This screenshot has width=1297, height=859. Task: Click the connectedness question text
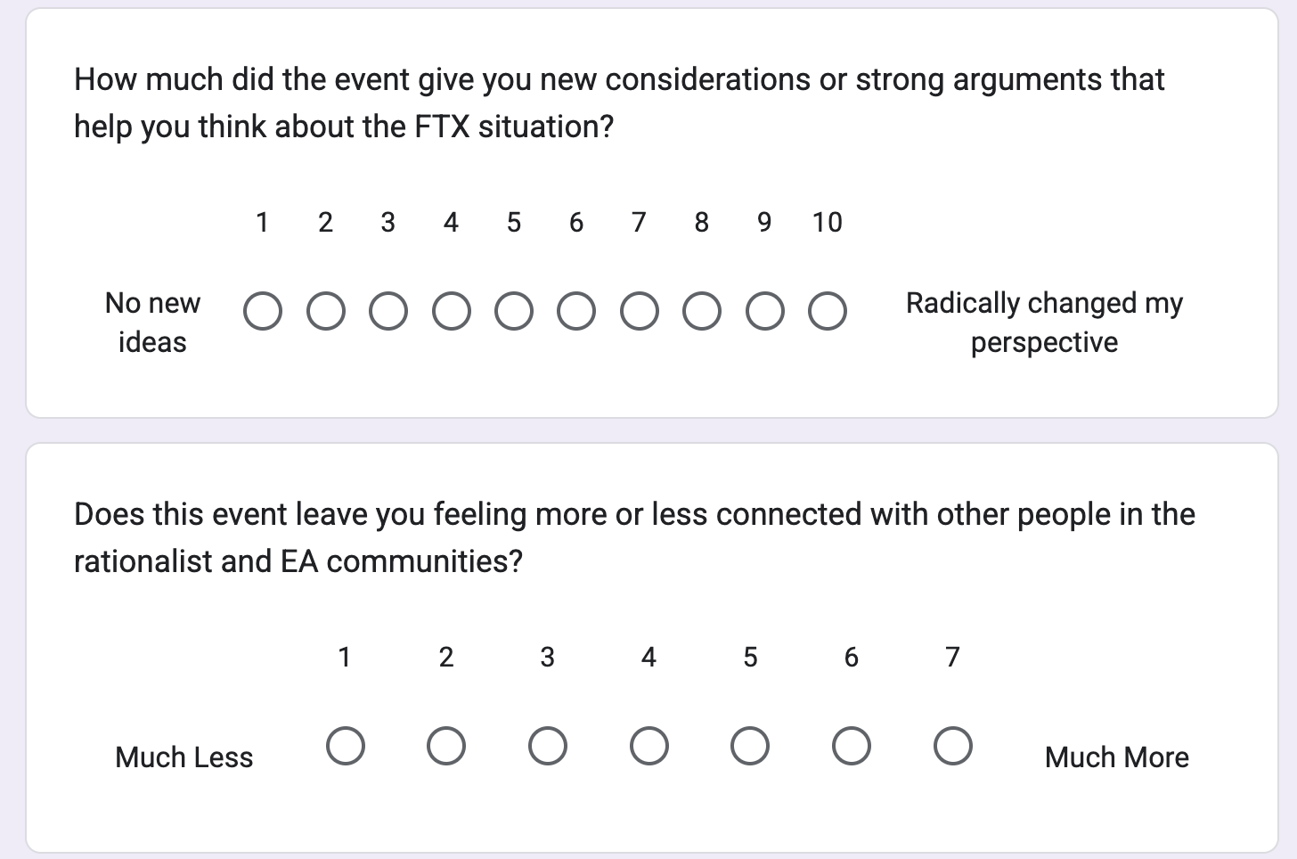tap(634, 536)
